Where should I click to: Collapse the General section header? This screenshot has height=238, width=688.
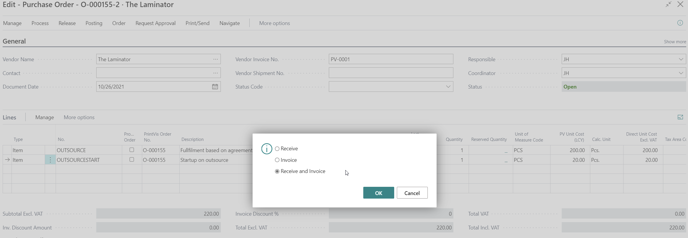pyautogui.click(x=14, y=41)
